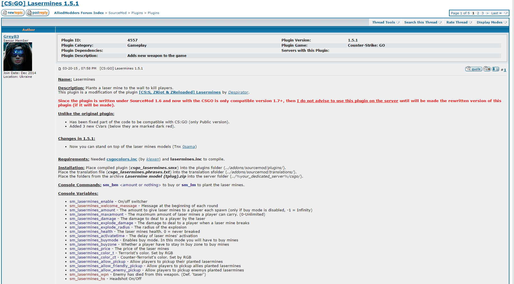
Task: Open the final Plugins breadcrumb link
Action: 153,13
